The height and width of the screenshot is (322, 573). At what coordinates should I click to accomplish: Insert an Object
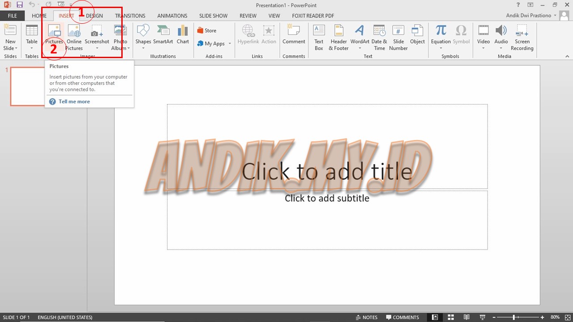click(417, 35)
